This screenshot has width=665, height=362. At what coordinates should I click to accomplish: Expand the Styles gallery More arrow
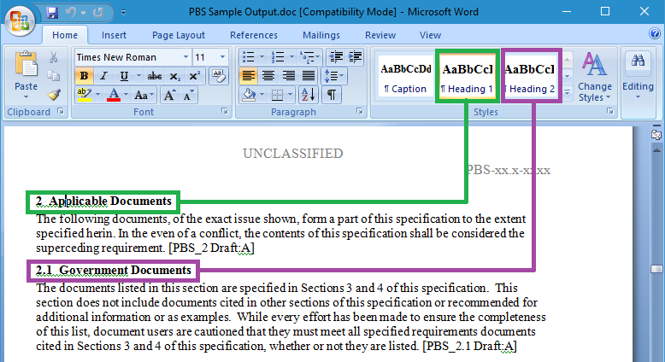click(x=567, y=93)
